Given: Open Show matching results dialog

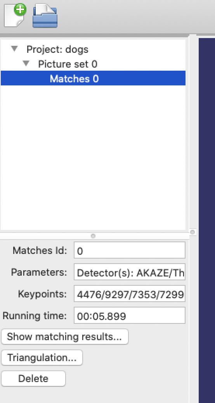Looking at the screenshot, I should coord(65,337).
